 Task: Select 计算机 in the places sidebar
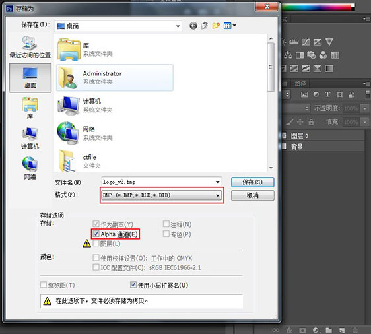tap(30, 139)
